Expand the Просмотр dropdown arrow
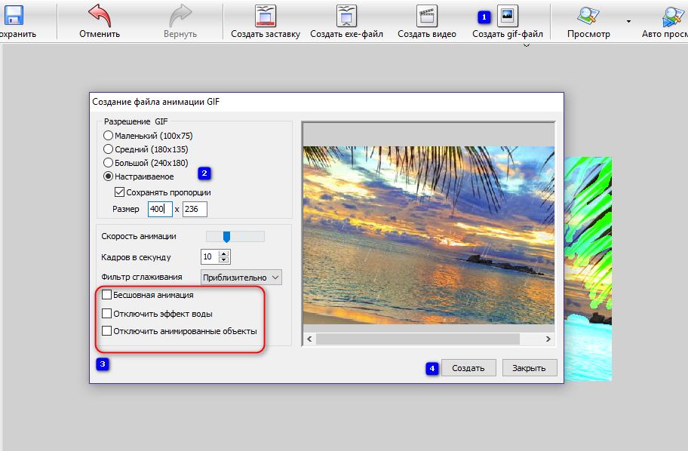Viewport: 688px width, 451px height. 628,22
